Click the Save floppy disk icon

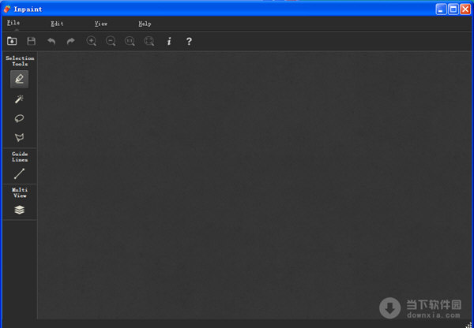tap(32, 41)
